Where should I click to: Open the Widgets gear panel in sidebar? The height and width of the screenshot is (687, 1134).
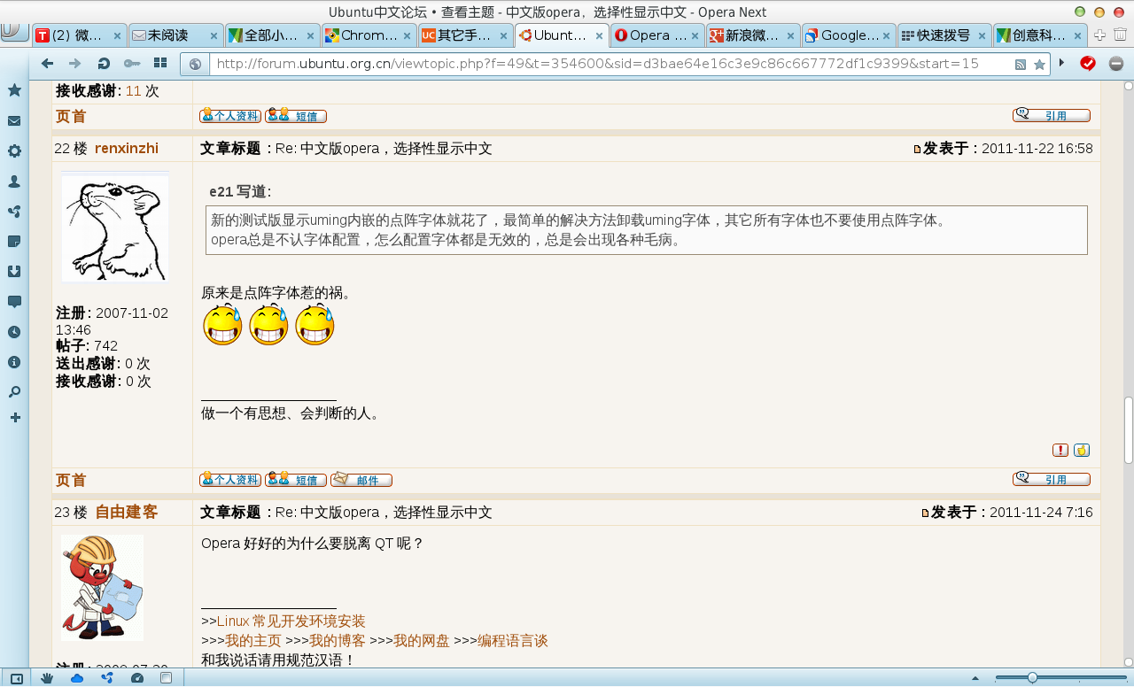click(x=14, y=151)
